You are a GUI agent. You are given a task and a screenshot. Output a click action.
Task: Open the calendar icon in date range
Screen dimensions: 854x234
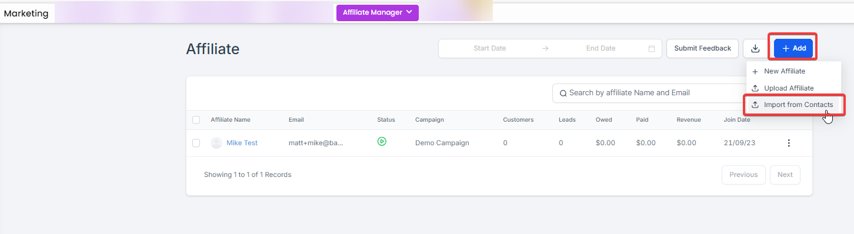click(x=652, y=49)
